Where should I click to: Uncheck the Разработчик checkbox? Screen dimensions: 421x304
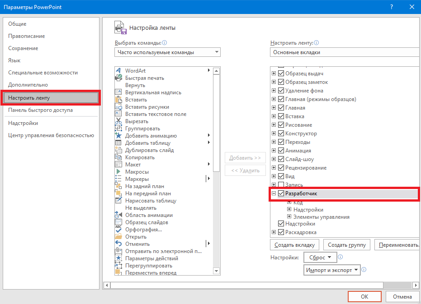click(281, 193)
